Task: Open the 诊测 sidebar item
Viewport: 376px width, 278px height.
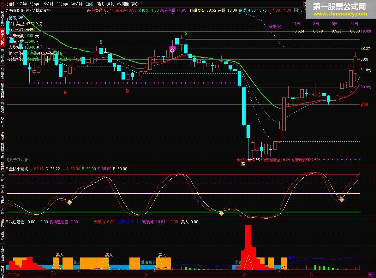Action: (3, 211)
